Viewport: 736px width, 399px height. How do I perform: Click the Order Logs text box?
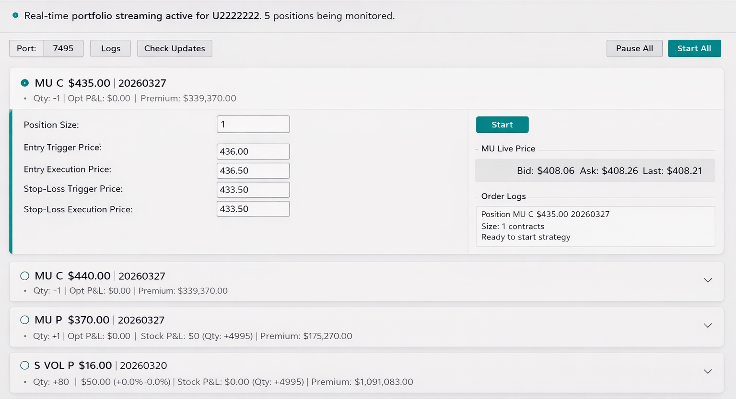(595, 226)
